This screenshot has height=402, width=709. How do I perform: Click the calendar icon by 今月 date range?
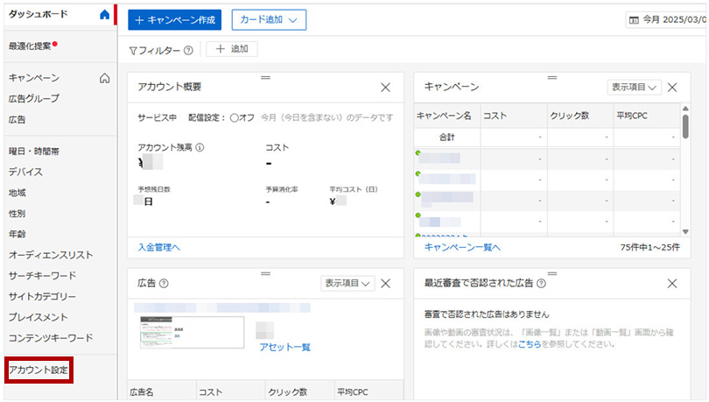[634, 20]
